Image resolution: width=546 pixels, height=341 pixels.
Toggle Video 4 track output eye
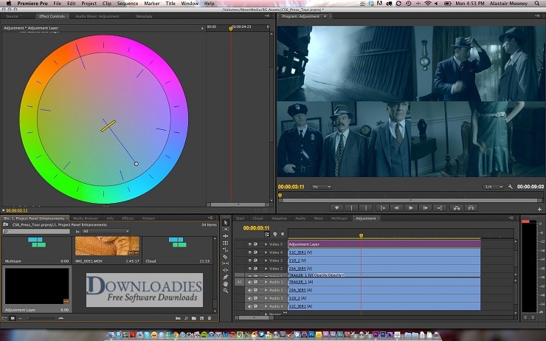[x=249, y=252]
